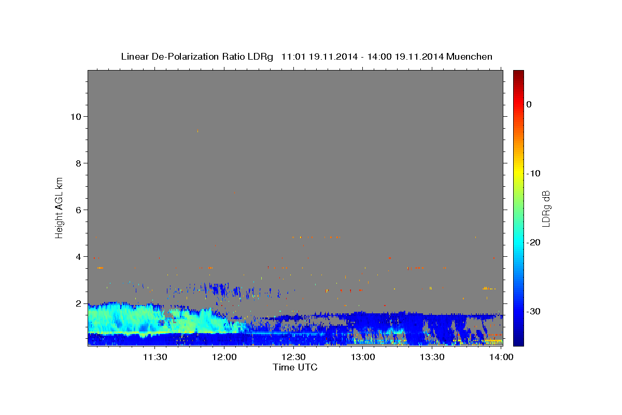The width and height of the screenshot is (622, 415).
Task: Click the 11:30 time tick label
Action: [155, 357]
